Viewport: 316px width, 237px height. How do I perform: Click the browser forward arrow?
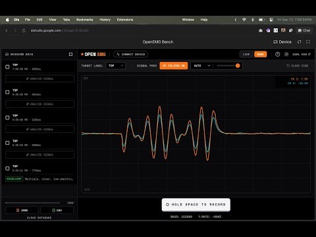pyautogui.click(x=15, y=30)
